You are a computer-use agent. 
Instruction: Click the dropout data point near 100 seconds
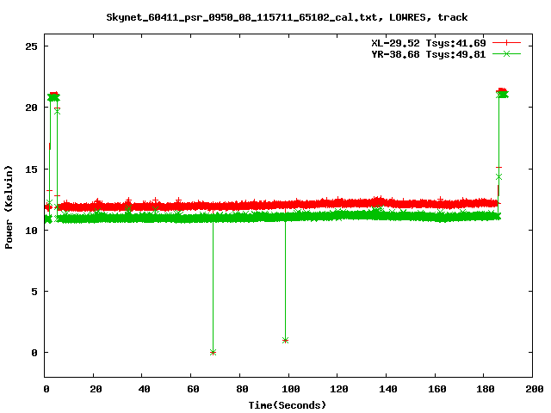click(x=285, y=341)
